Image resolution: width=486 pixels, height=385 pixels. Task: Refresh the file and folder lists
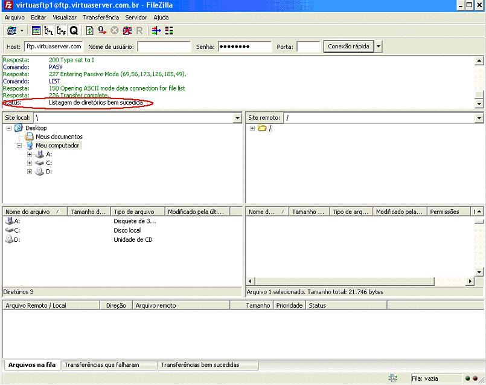89,31
